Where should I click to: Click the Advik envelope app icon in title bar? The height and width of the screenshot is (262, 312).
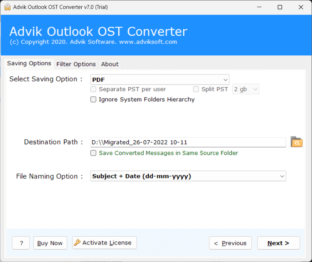coord(7,7)
